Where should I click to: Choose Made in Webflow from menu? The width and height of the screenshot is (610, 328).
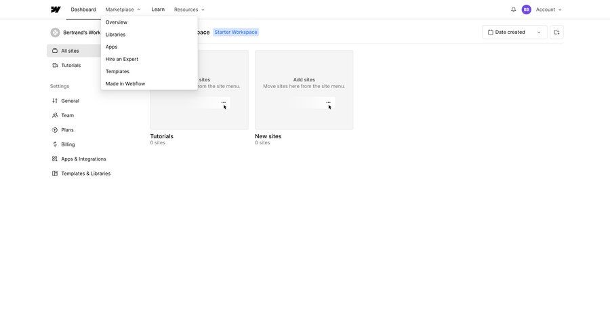point(125,84)
